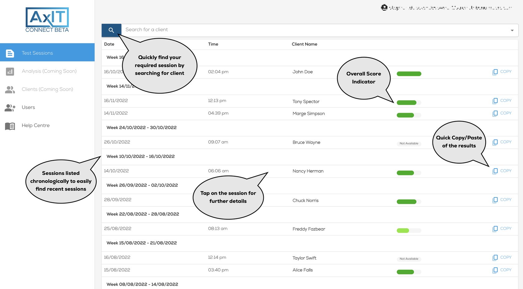The image size is (523, 289).
Task: Click the Analysis bar chart icon
Action: (10, 71)
